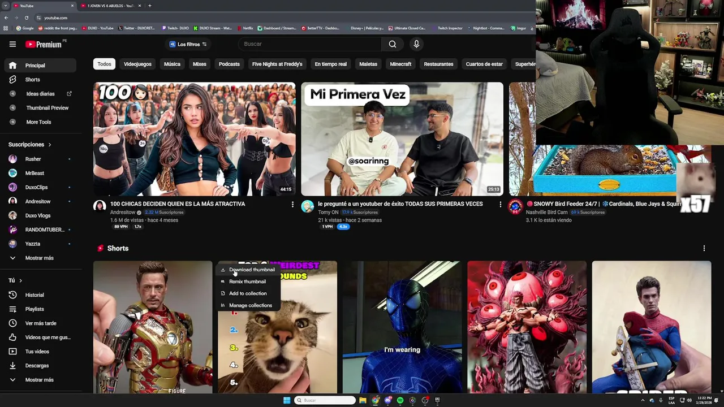Choose Add to collection menu entry
Screen dimensions: 724x407
[247, 293]
